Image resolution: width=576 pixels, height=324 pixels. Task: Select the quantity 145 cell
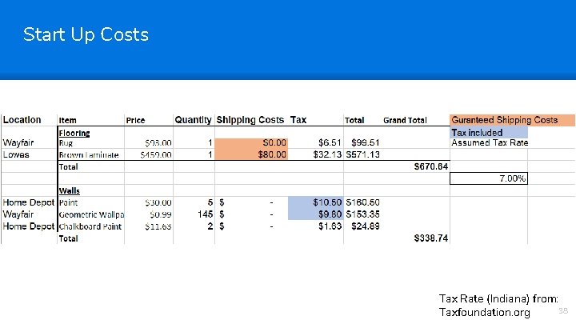pyautogui.click(x=204, y=214)
